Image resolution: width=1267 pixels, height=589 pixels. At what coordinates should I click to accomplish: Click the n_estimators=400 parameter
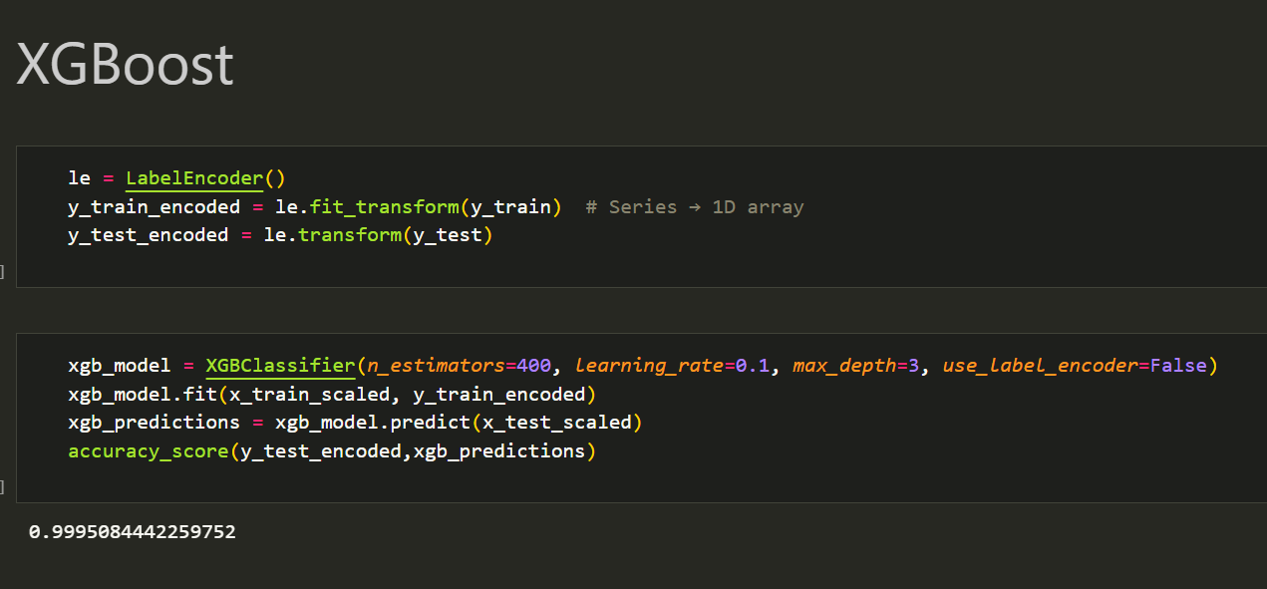coord(459,366)
